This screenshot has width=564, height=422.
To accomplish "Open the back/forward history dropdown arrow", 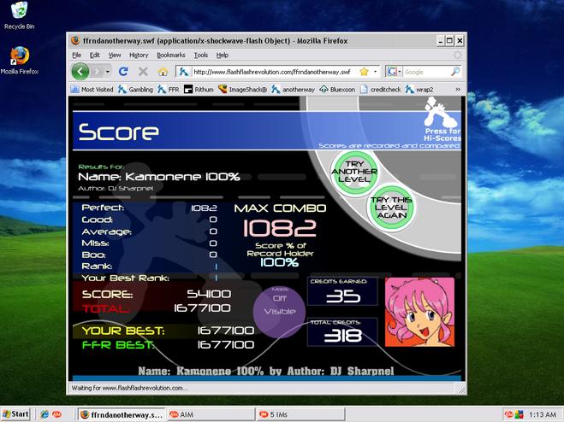I will (x=108, y=72).
